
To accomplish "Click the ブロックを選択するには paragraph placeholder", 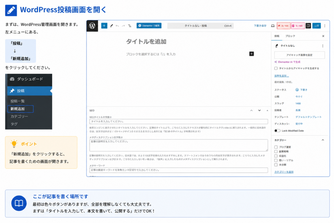I will (151, 55).
